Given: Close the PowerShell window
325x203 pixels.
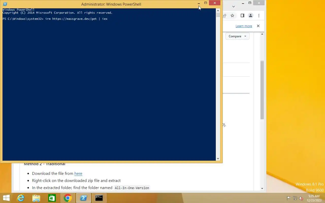Looking at the screenshot, I should 215,3.
